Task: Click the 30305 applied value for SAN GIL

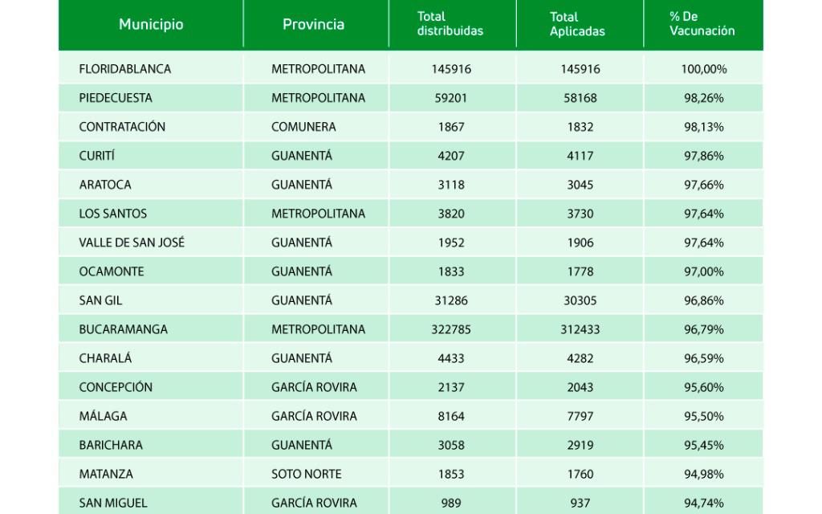Action: (x=580, y=300)
